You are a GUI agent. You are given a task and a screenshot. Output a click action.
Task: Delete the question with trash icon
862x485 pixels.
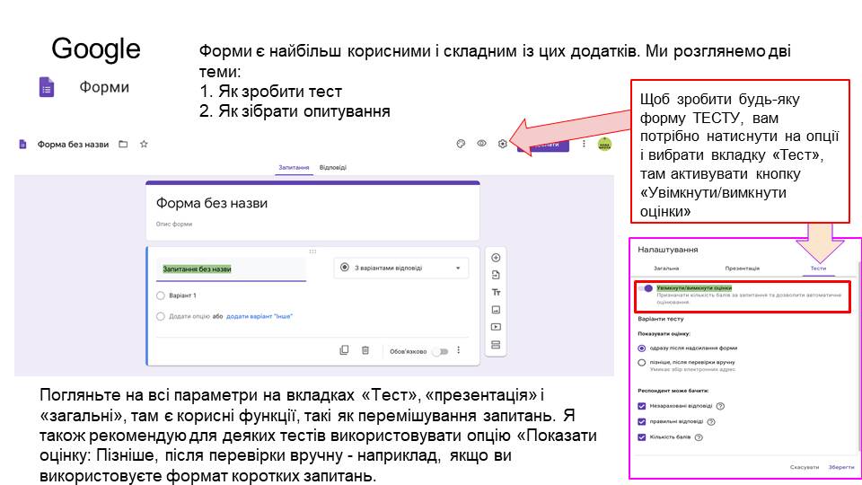coord(365,350)
